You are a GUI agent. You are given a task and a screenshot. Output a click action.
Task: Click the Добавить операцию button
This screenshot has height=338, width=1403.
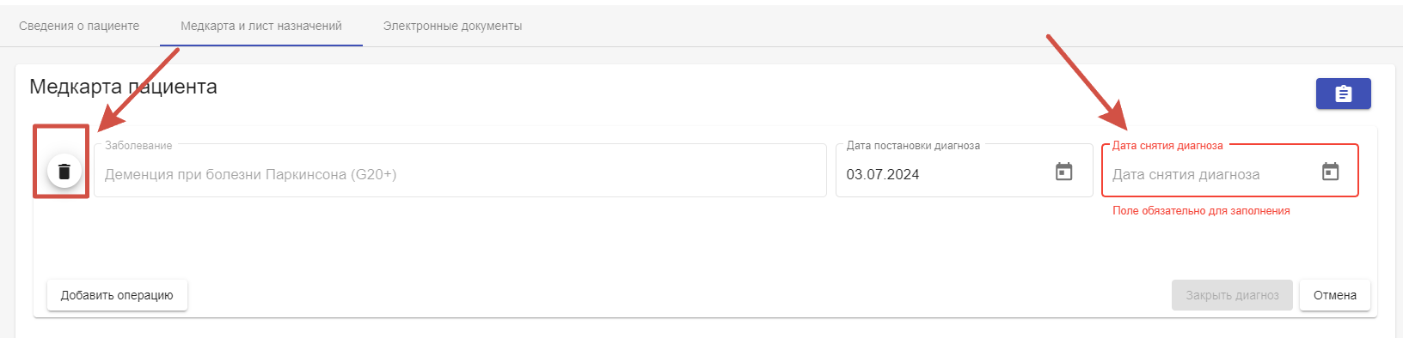click(x=117, y=295)
